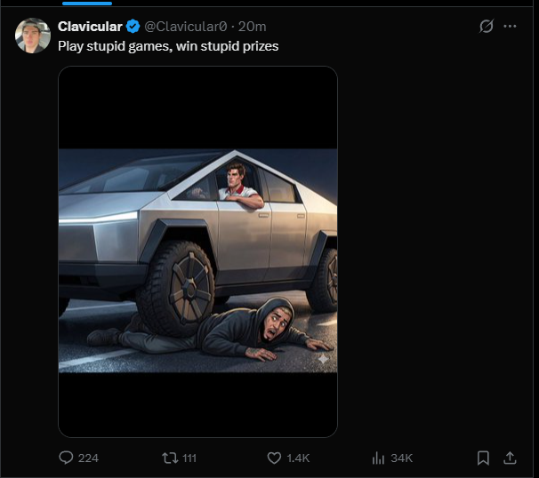Image resolution: width=539 pixels, height=478 pixels.
Task: Click the blue verified checkmark badge
Action: tap(133, 27)
